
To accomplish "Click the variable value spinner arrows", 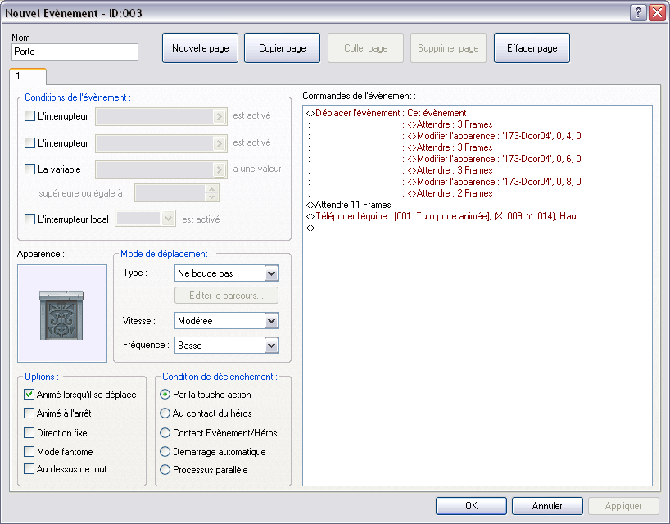I will coord(211,193).
